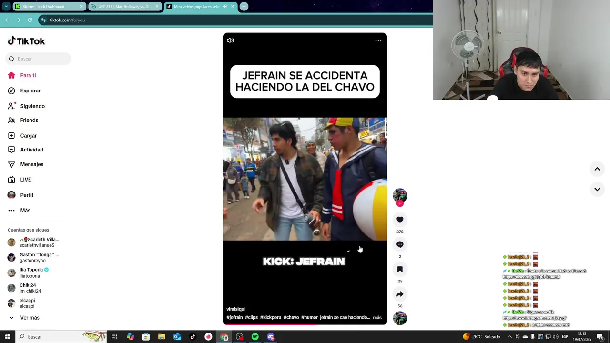The image size is (610, 343).
Task: Open the sound disc thumbnail
Action: [x=400, y=318]
